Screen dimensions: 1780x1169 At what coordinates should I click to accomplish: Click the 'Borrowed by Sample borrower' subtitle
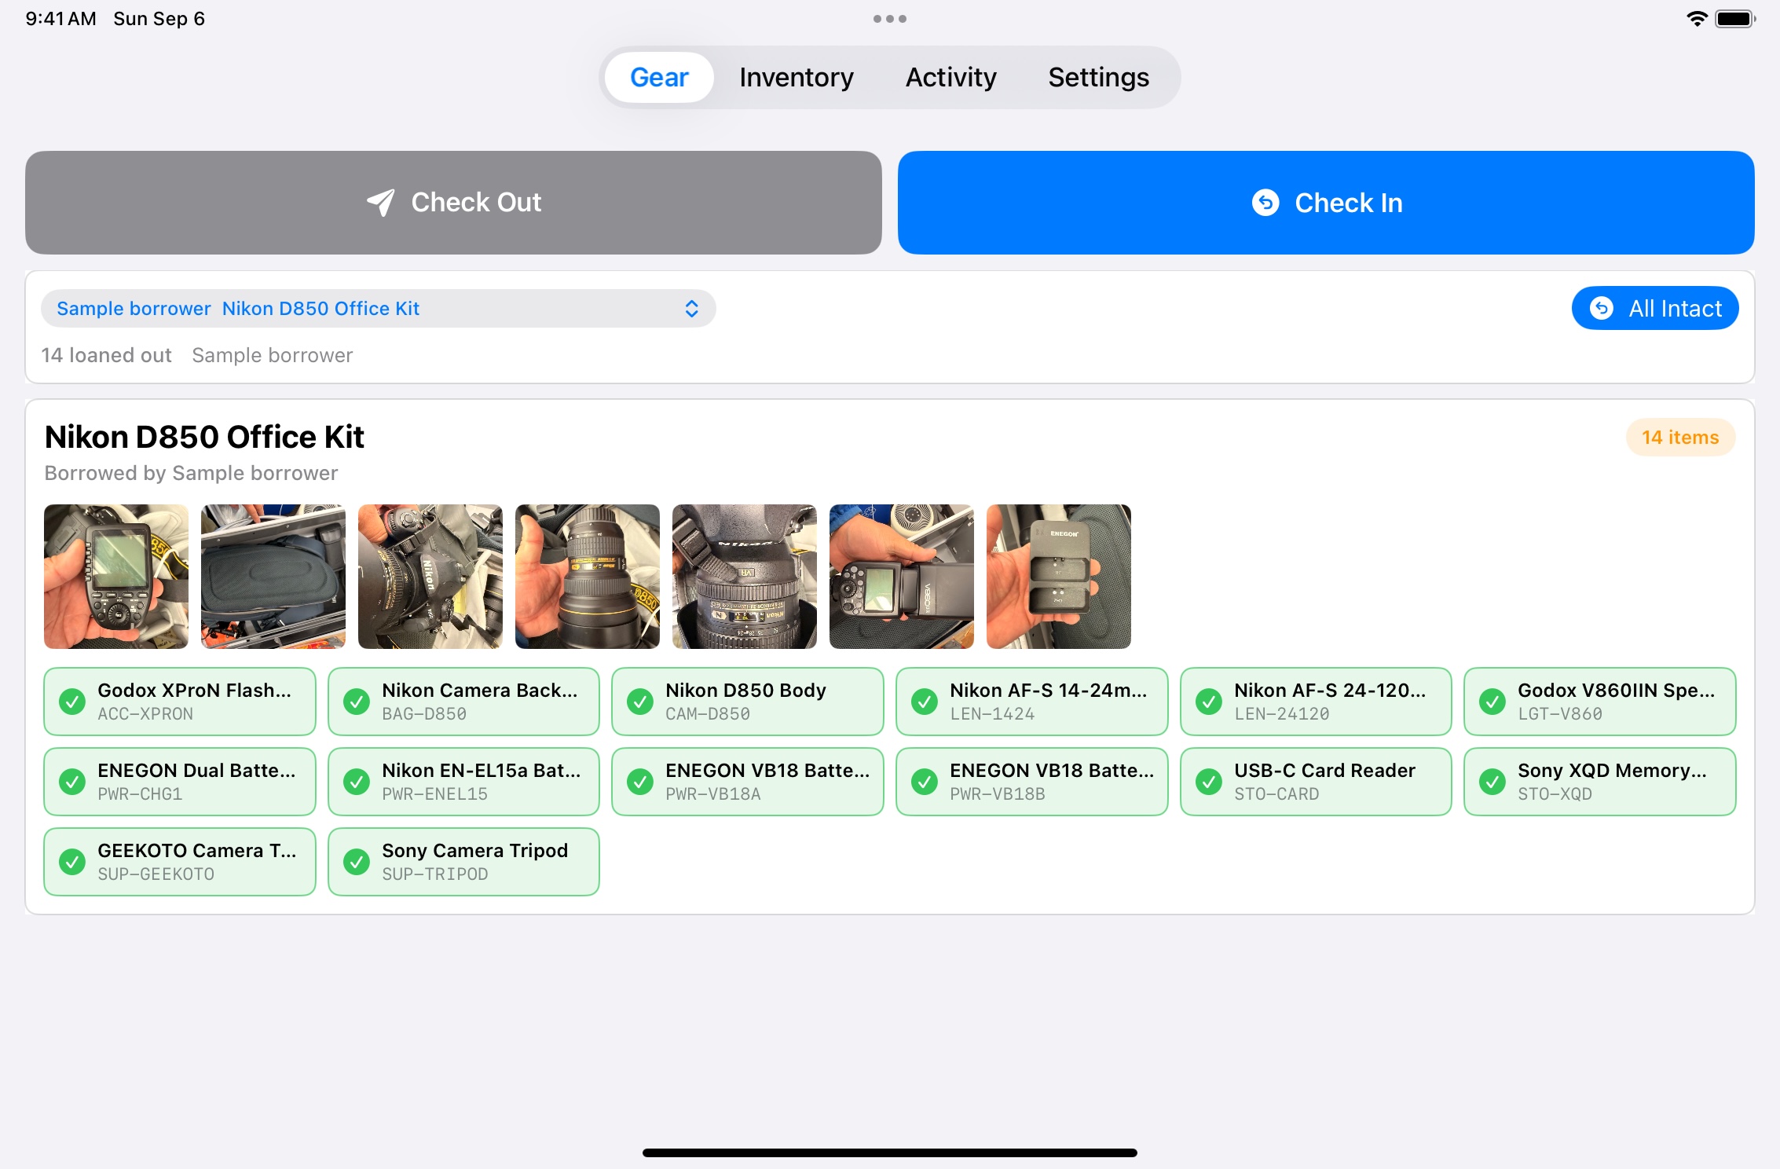click(x=191, y=473)
